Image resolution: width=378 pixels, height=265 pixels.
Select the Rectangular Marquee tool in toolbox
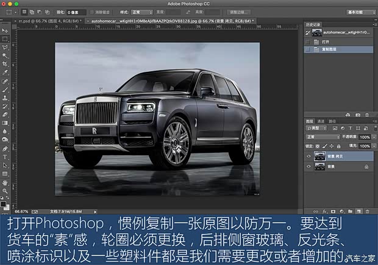(x=5, y=39)
